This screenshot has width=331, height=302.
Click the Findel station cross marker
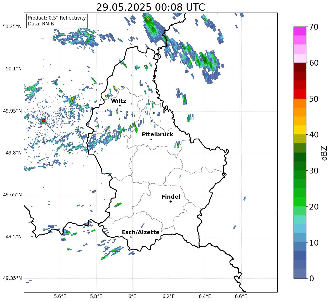pyautogui.click(x=171, y=202)
